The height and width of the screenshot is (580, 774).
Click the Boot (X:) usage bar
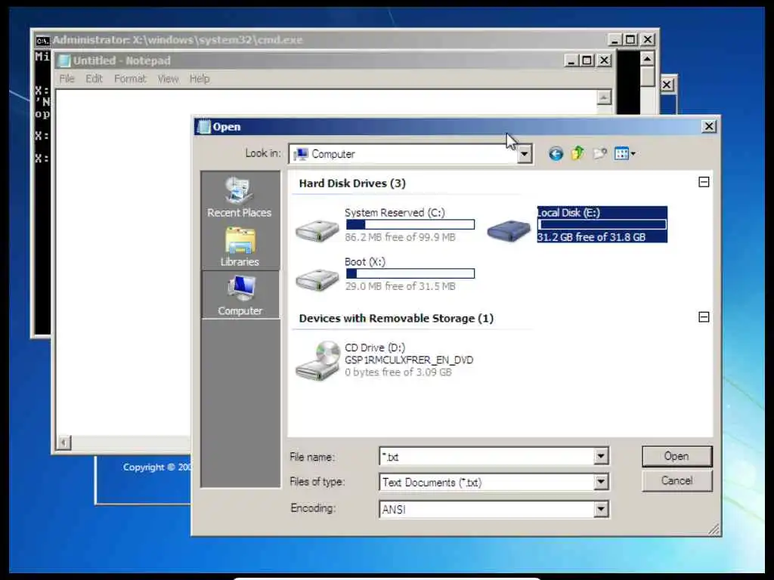tap(410, 273)
